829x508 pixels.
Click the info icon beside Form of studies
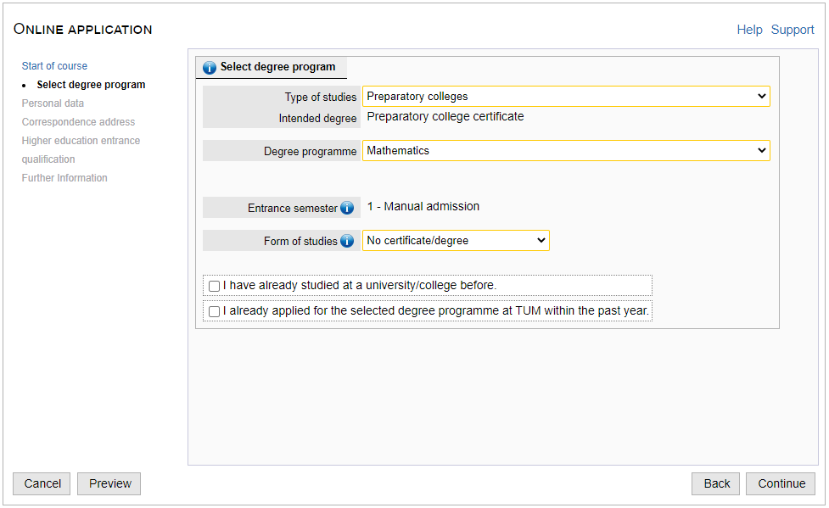tap(347, 241)
